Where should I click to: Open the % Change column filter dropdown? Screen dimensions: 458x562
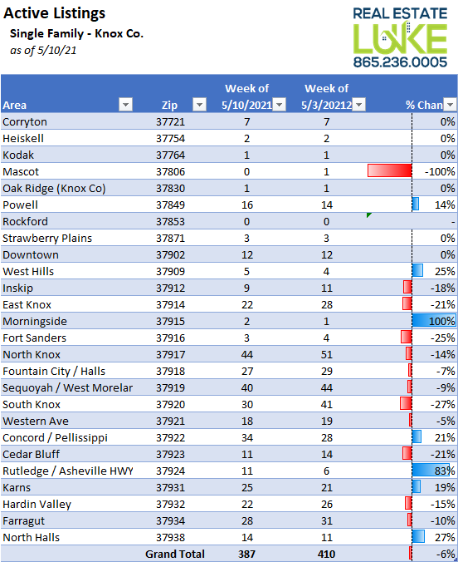click(x=451, y=105)
